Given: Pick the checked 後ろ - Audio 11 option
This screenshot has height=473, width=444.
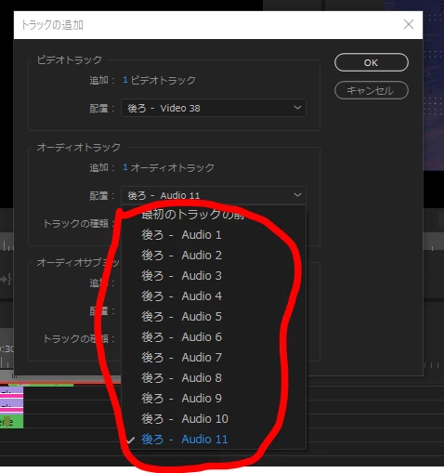Looking at the screenshot, I should 214,440.
